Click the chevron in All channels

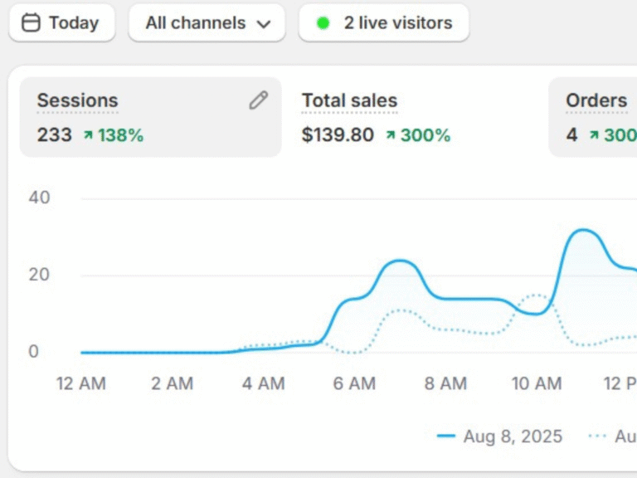[x=264, y=24]
